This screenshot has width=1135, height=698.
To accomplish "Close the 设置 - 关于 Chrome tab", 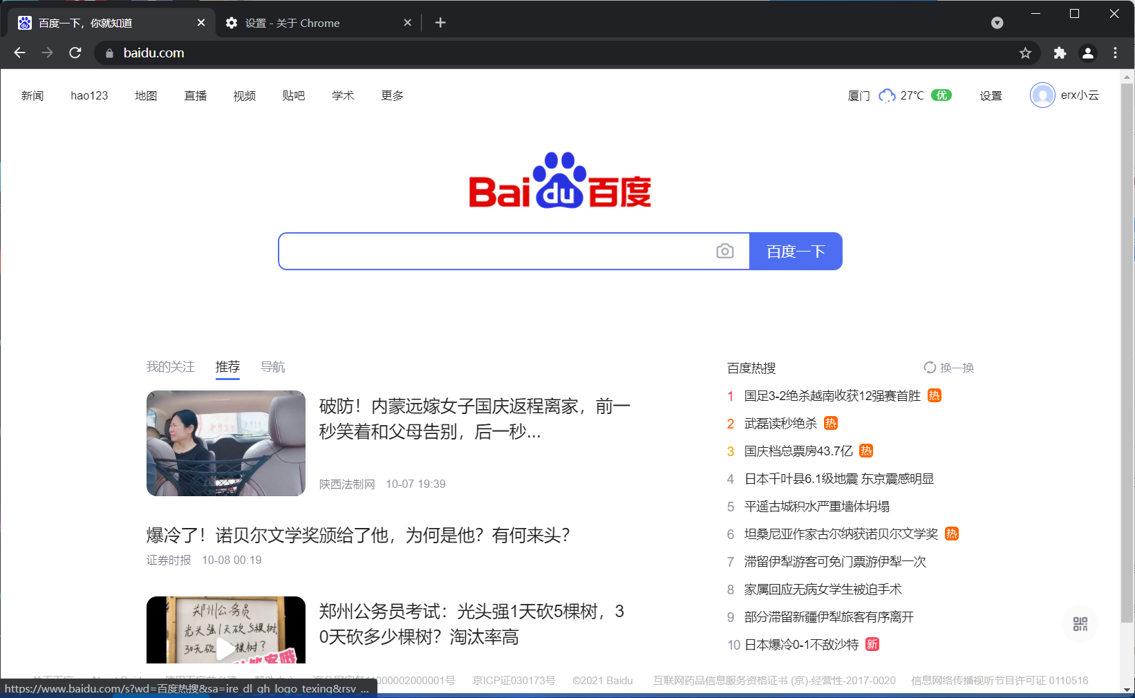I will (408, 23).
